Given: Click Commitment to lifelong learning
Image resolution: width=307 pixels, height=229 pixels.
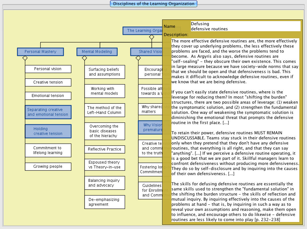Looking at the screenshot, I should [x=48, y=151].
